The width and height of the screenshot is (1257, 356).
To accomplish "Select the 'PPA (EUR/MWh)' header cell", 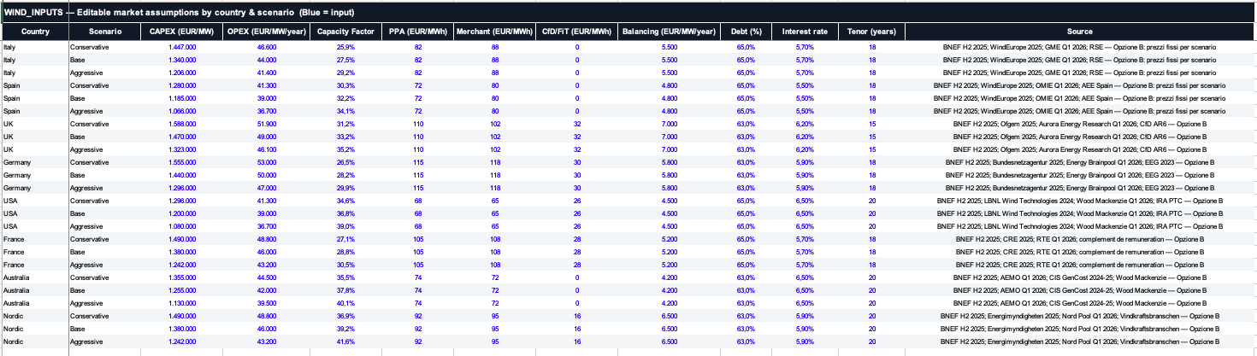I will (x=419, y=32).
